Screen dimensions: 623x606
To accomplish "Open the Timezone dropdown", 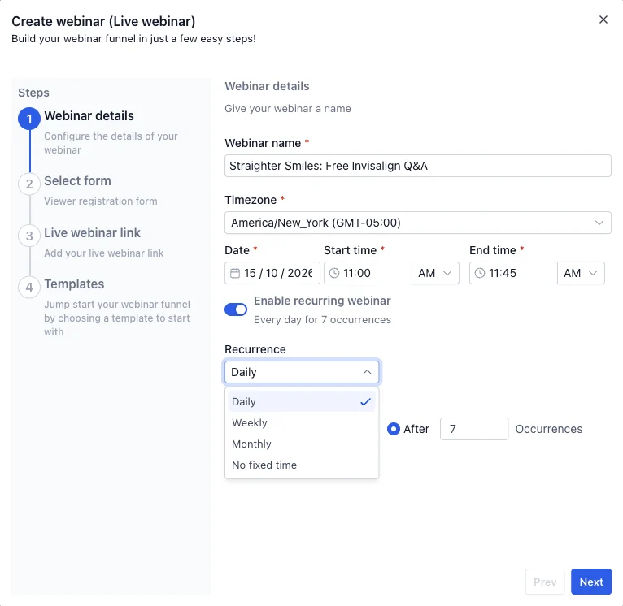I will (x=417, y=223).
